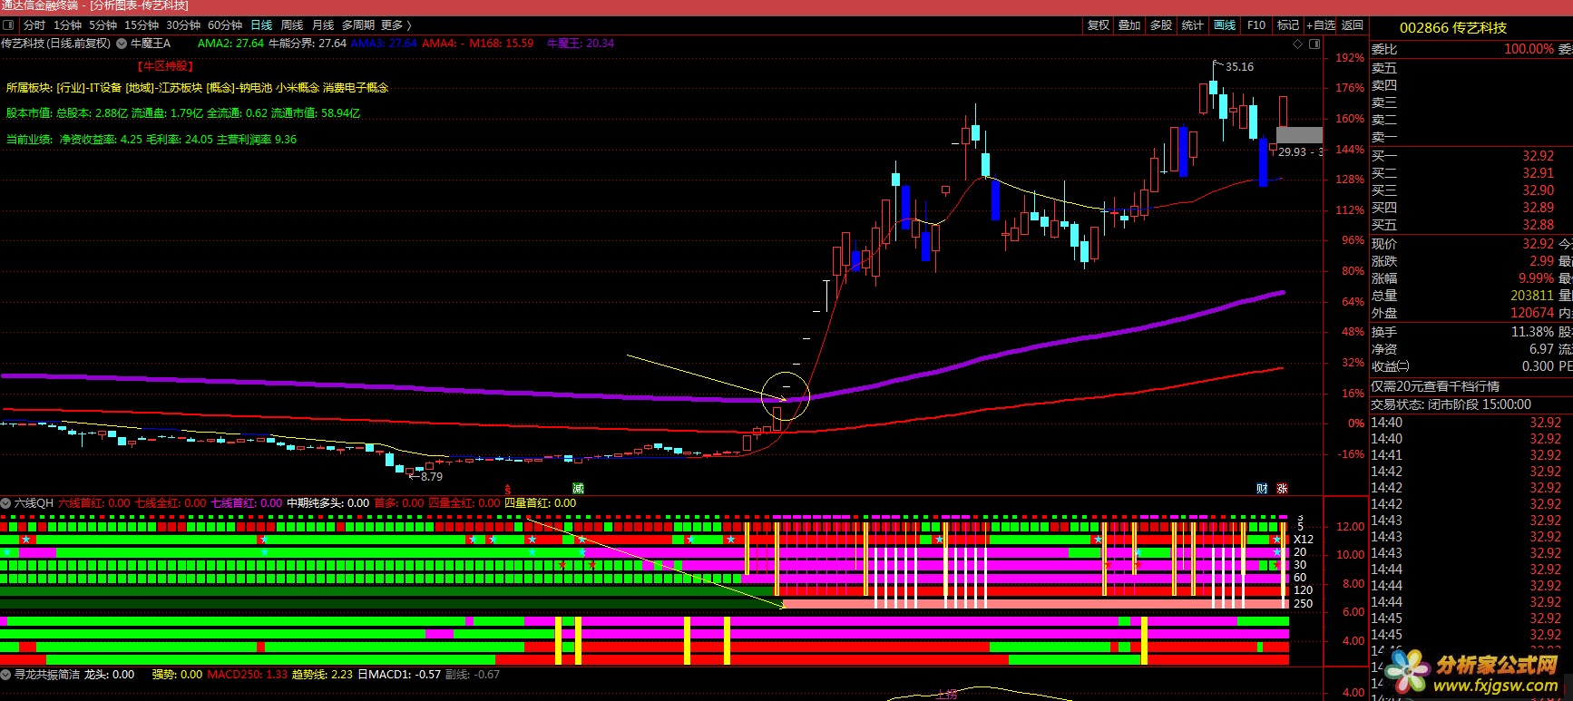The height and width of the screenshot is (701, 1573).
Task: Click the 委比 100.00% value
Action: point(1529,49)
